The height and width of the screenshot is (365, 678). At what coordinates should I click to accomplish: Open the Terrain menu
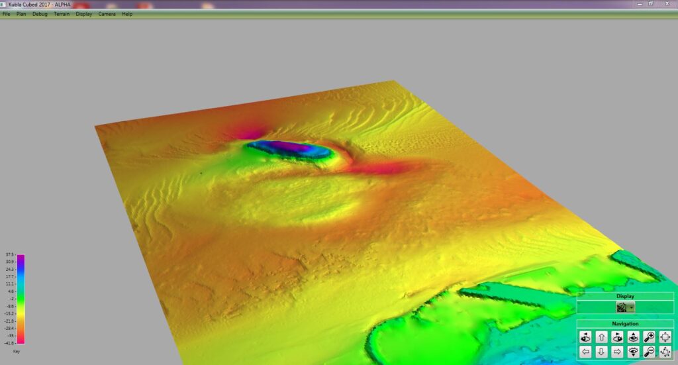62,14
